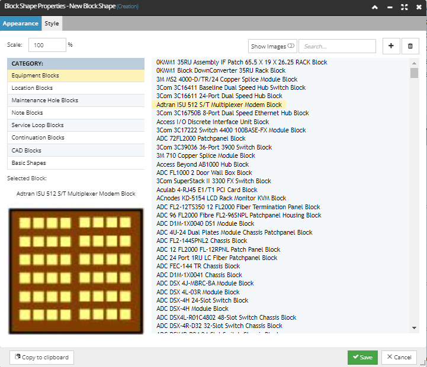
Task: Click Copy to clipboard button
Action: coord(41,357)
